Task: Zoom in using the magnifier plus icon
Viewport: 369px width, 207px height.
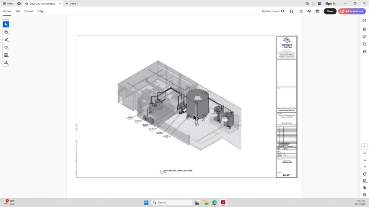Action: pos(364,188)
